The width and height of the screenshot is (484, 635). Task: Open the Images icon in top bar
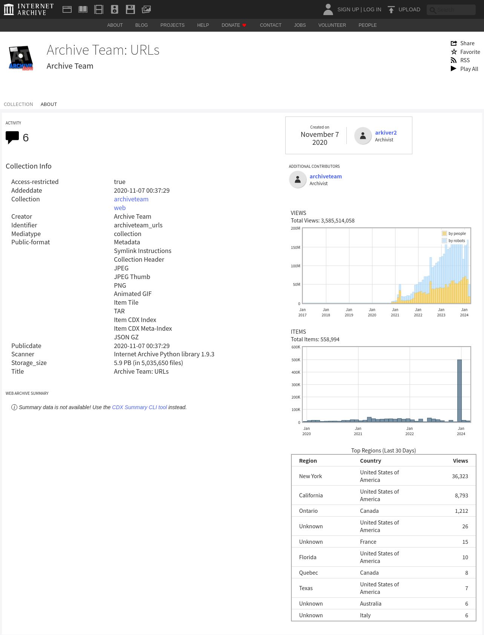146,9
